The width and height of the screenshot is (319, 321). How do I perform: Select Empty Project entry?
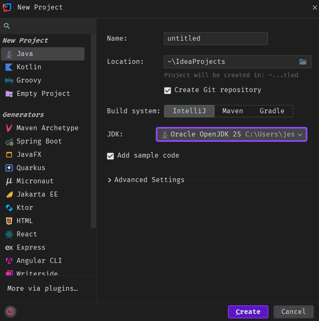(x=43, y=94)
